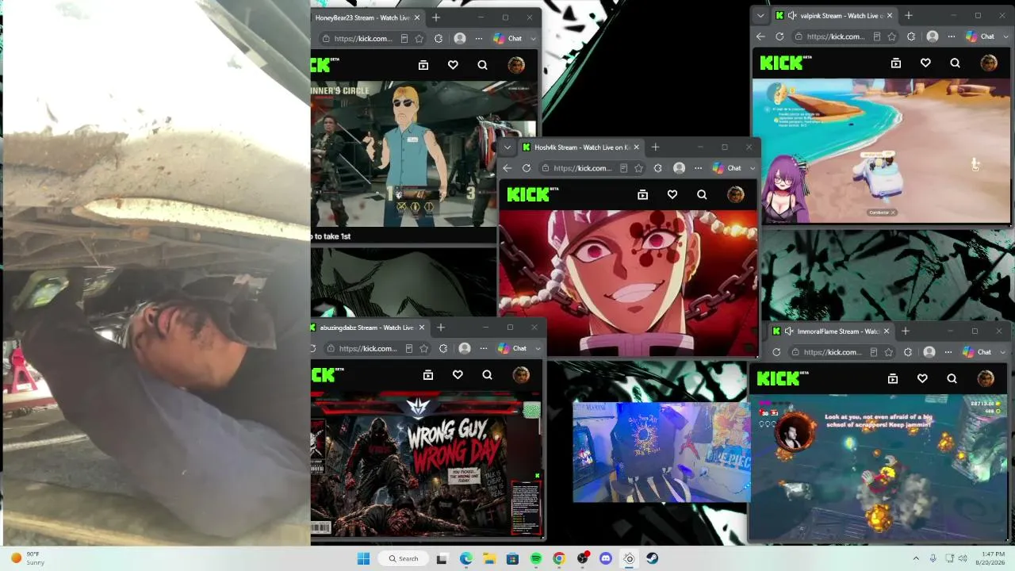Click the taskbar Search box
The width and height of the screenshot is (1015, 571).
[403, 558]
